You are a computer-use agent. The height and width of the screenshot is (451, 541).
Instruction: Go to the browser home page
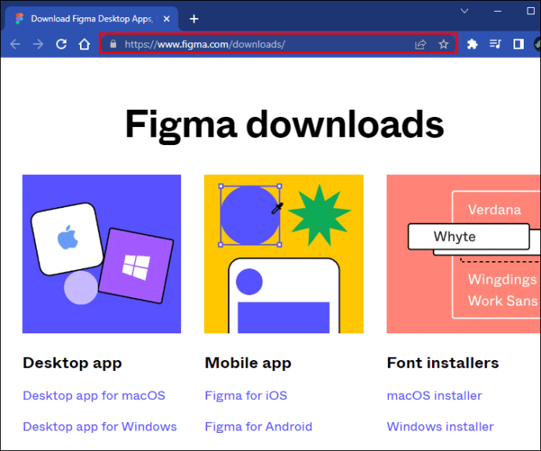click(85, 45)
